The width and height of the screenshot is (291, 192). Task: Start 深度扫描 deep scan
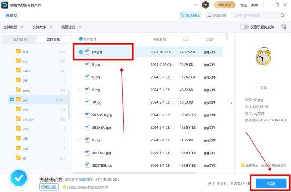pyautogui.click(x=48, y=187)
